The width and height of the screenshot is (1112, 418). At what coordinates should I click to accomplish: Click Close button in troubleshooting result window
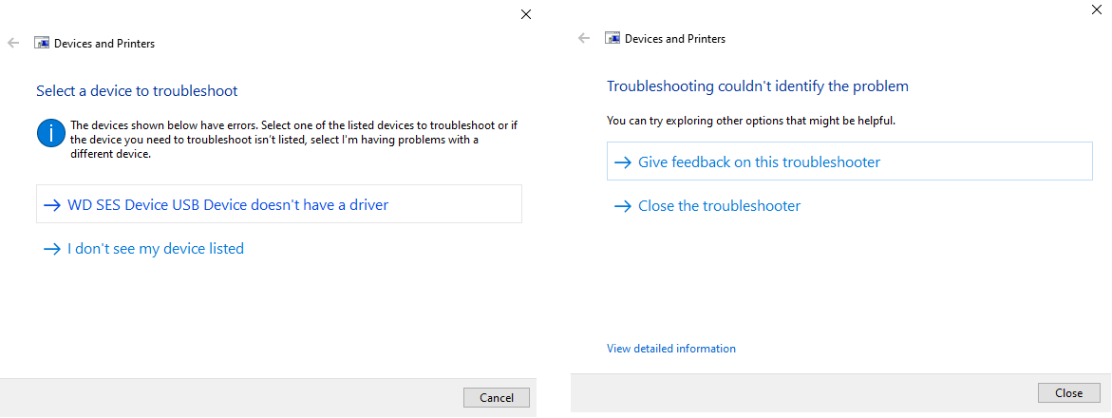pyautogui.click(x=1068, y=393)
